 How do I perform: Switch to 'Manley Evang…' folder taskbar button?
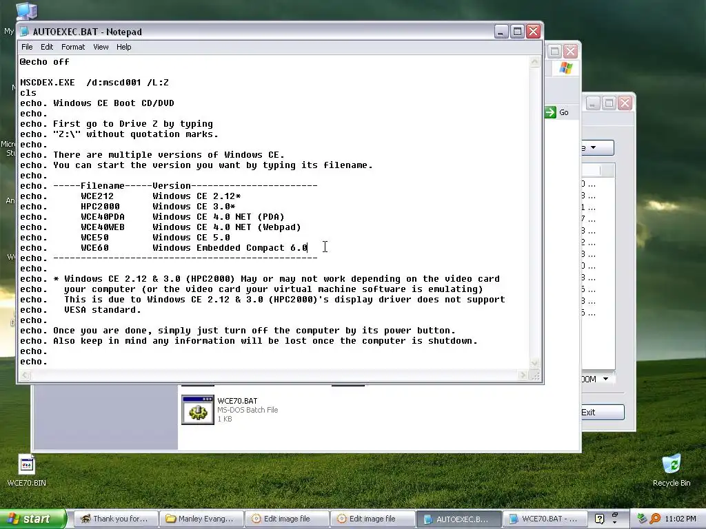(x=201, y=519)
